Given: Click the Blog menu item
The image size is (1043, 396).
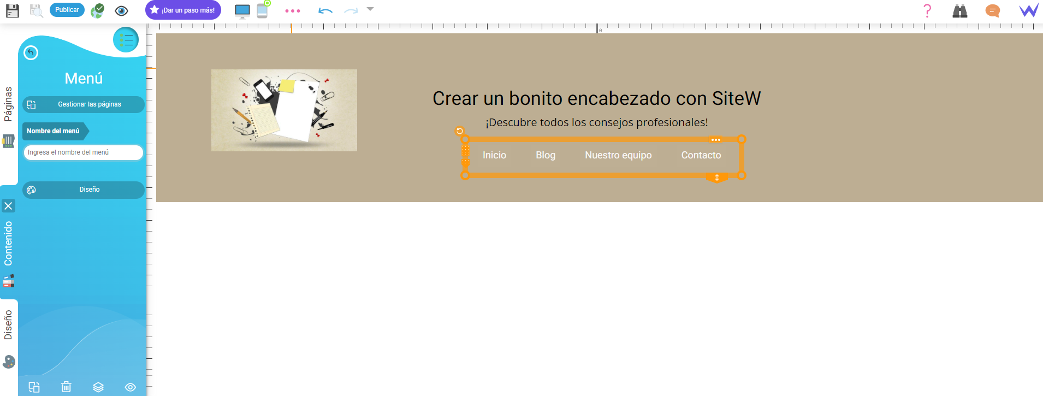Looking at the screenshot, I should (x=546, y=155).
